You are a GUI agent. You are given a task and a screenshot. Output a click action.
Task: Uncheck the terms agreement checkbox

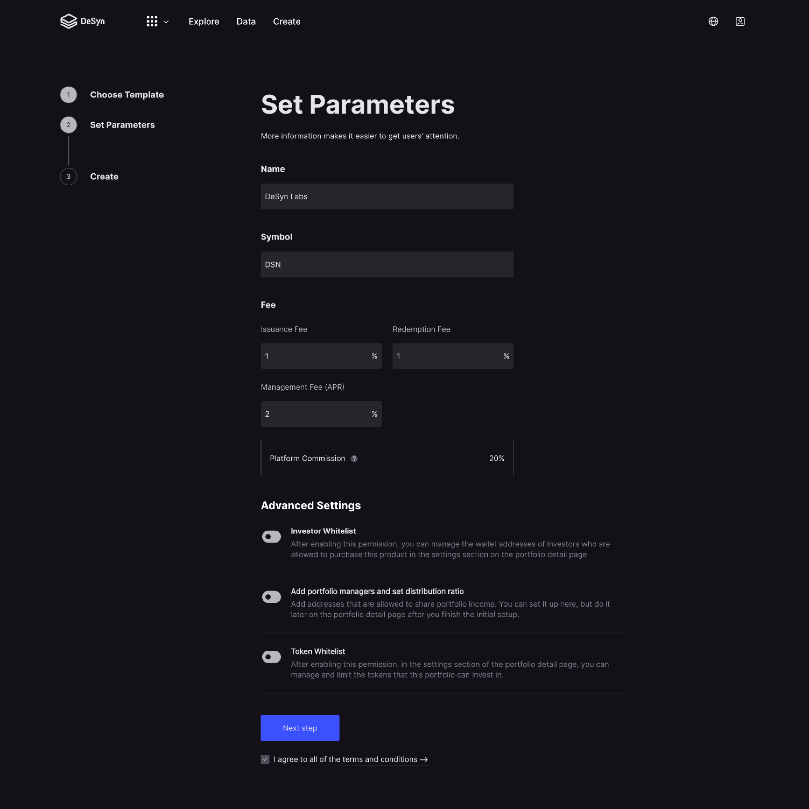click(265, 759)
